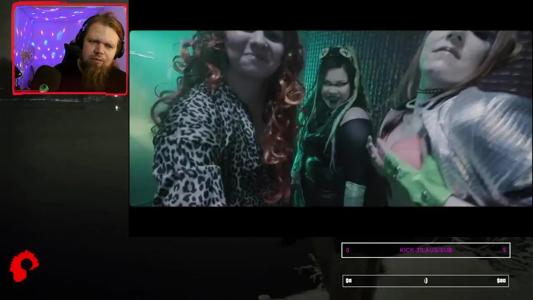Click the smiley ":)" in donation bar
533x300 pixels.
tap(426, 281)
